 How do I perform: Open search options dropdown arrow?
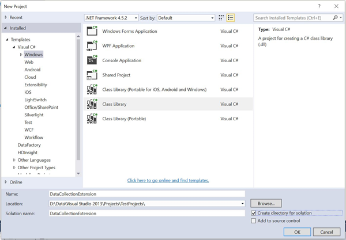(341, 18)
